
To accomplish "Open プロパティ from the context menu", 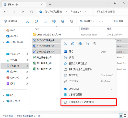I will (x=88, y=81).
